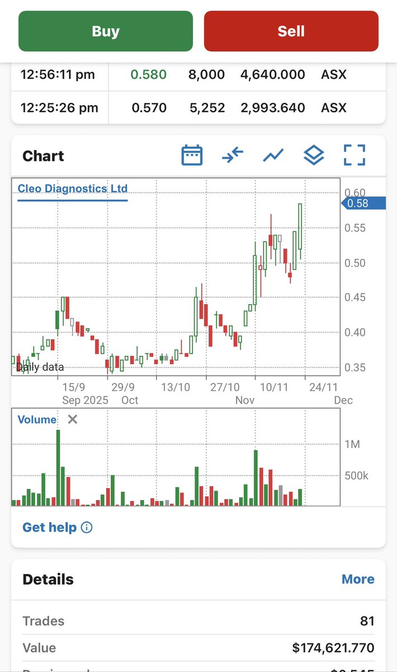Remove the Volume indicator with X

point(72,419)
